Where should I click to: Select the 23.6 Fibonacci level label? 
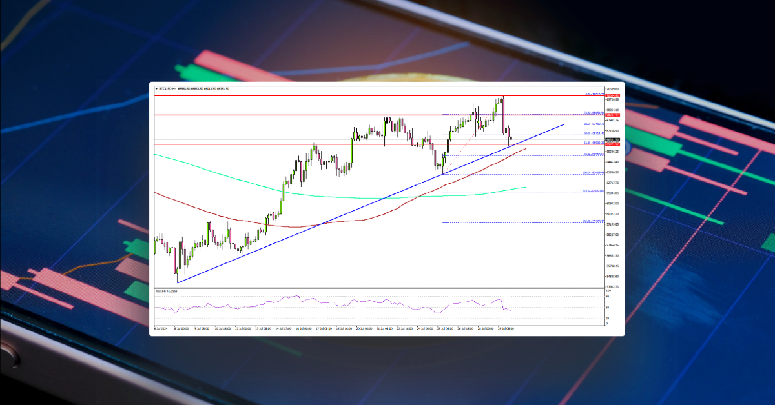point(588,112)
